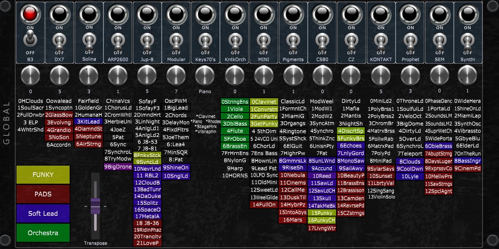Click the Transpose slider handle
This screenshot has height=249, width=499.
[95, 206]
